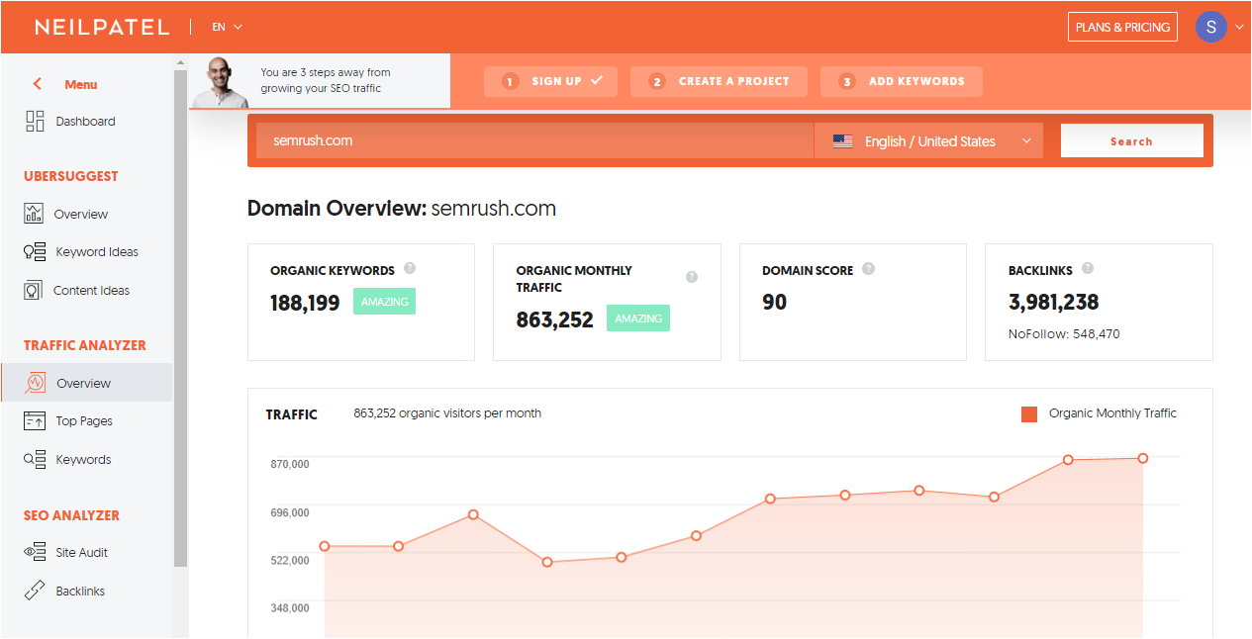
Task: Click the checkmark on Sign Up step
Action: click(x=596, y=81)
